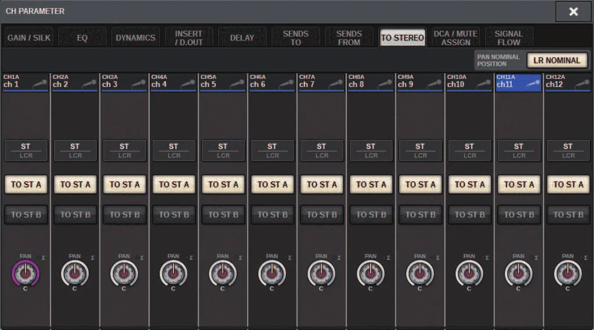Enable TO ST B on ch 1
Viewport: 594px width, 330px height.
pyautogui.click(x=26, y=215)
